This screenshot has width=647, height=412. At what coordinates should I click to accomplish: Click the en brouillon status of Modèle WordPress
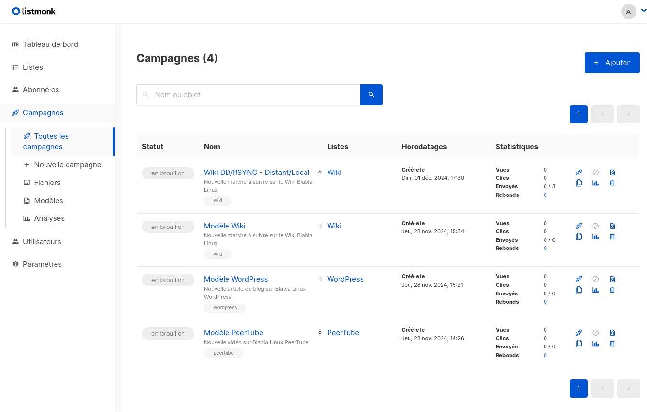[x=168, y=280]
